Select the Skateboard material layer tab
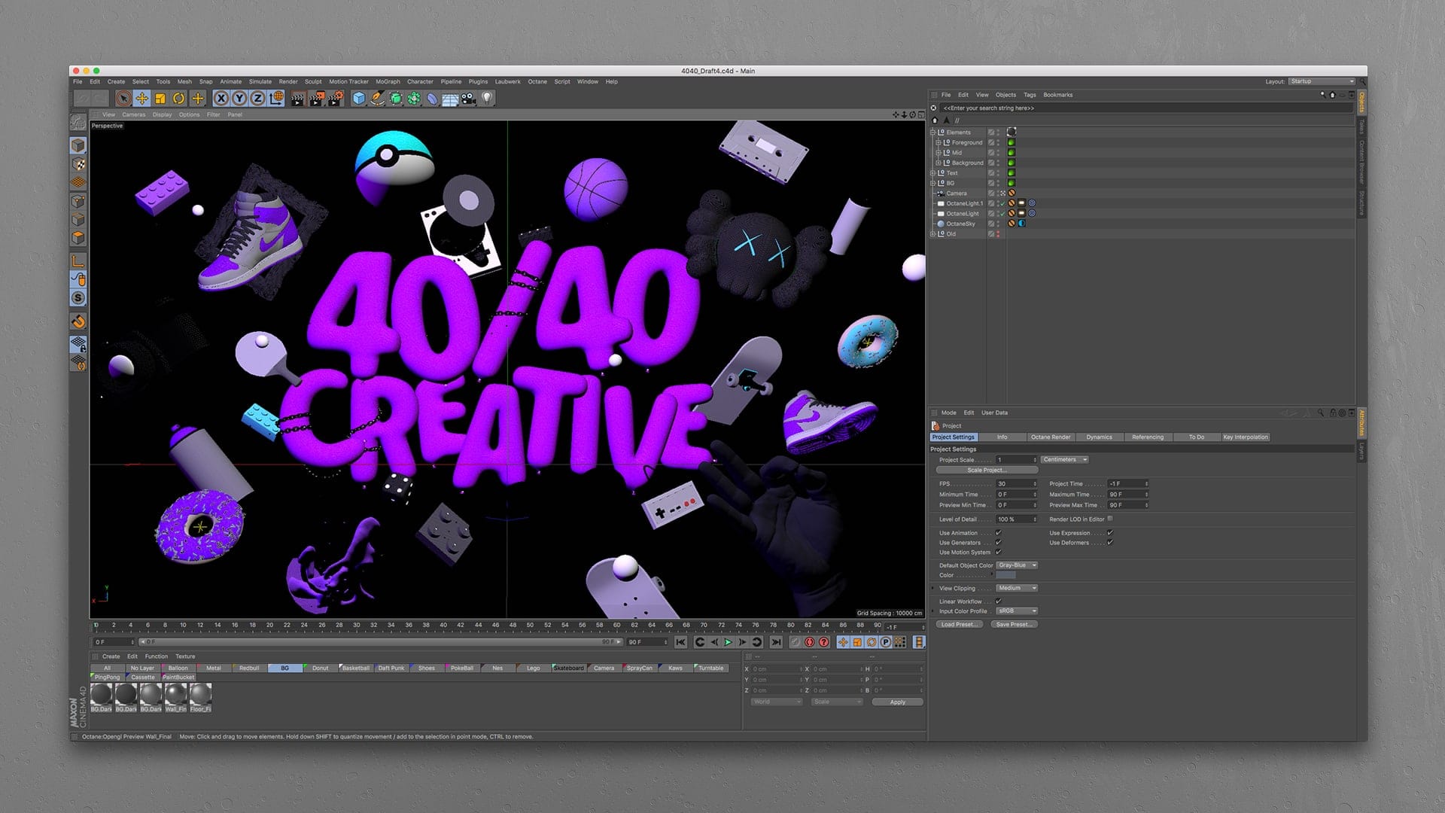1445x813 pixels. [568, 668]
